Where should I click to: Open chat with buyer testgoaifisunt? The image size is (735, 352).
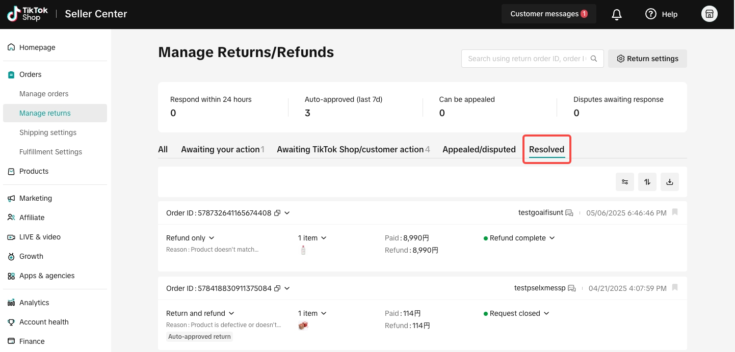point(569,213)
